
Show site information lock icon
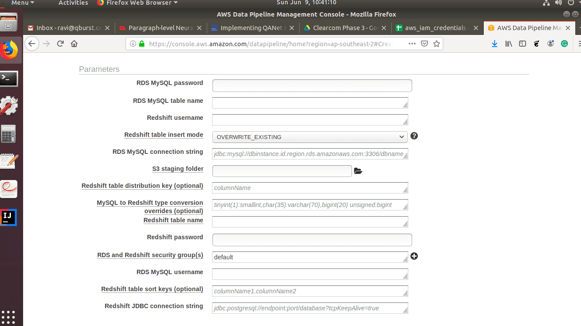[x=141, y=44]
